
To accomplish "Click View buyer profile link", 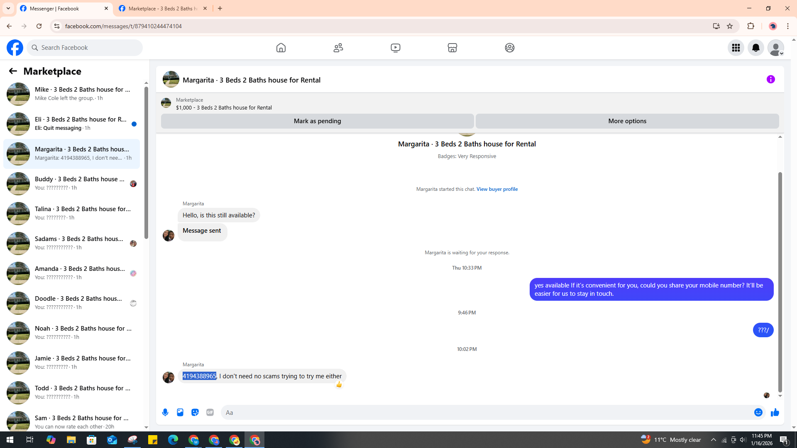I will pyautogui.click(x=497, y=189).
